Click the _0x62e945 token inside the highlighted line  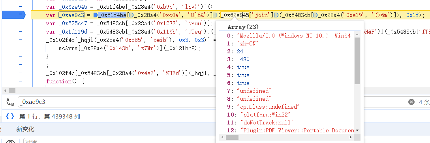[235, 15]
